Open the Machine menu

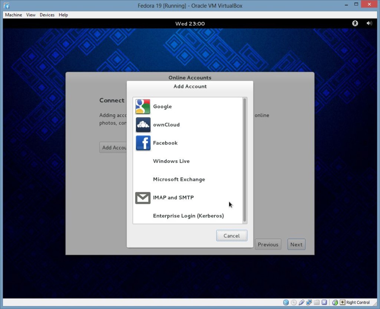[14, 15]
